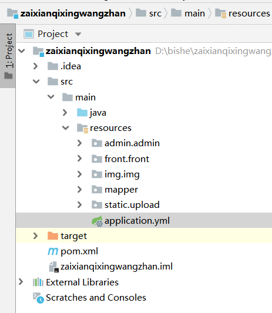Expand the target folder arrow
The width and height of the screenshot is (272, 313).
pos(36,235)
